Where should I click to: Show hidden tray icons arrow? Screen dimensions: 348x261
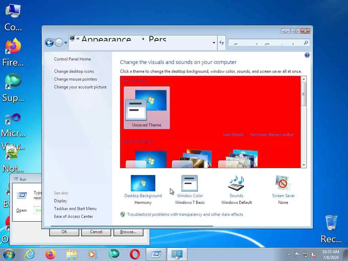pos(289,255)
